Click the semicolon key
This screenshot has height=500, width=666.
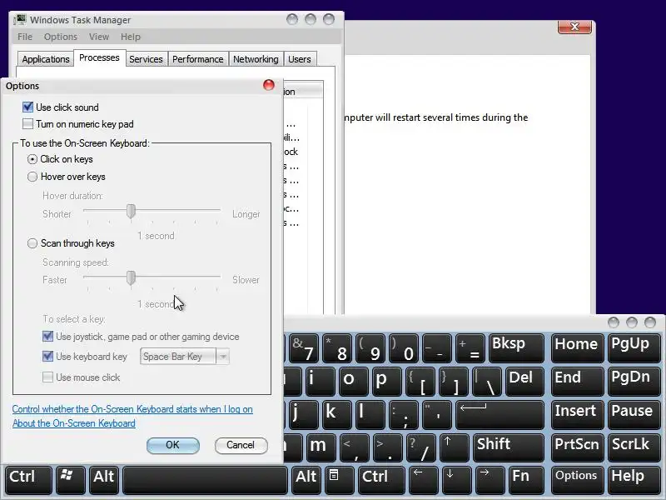point(404,413)
